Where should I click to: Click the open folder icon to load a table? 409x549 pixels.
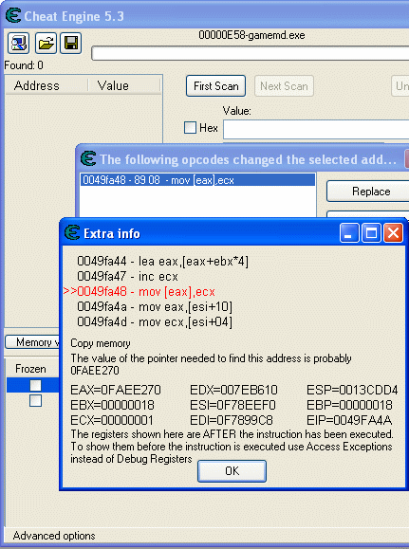[46, 43]
